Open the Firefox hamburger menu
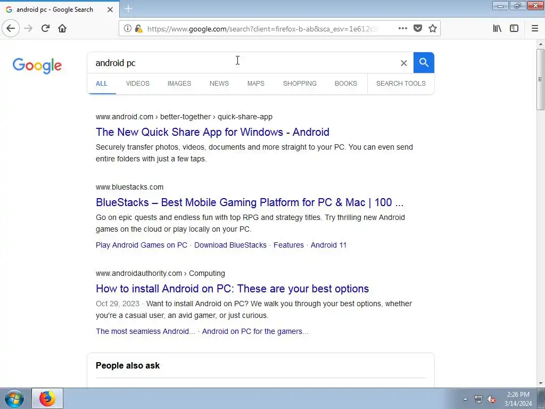Image resolution: width=545 pixels, height=409 pixels. tap(534, 29)
